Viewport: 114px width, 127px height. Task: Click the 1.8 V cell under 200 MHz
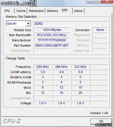[x=43, y=103]
